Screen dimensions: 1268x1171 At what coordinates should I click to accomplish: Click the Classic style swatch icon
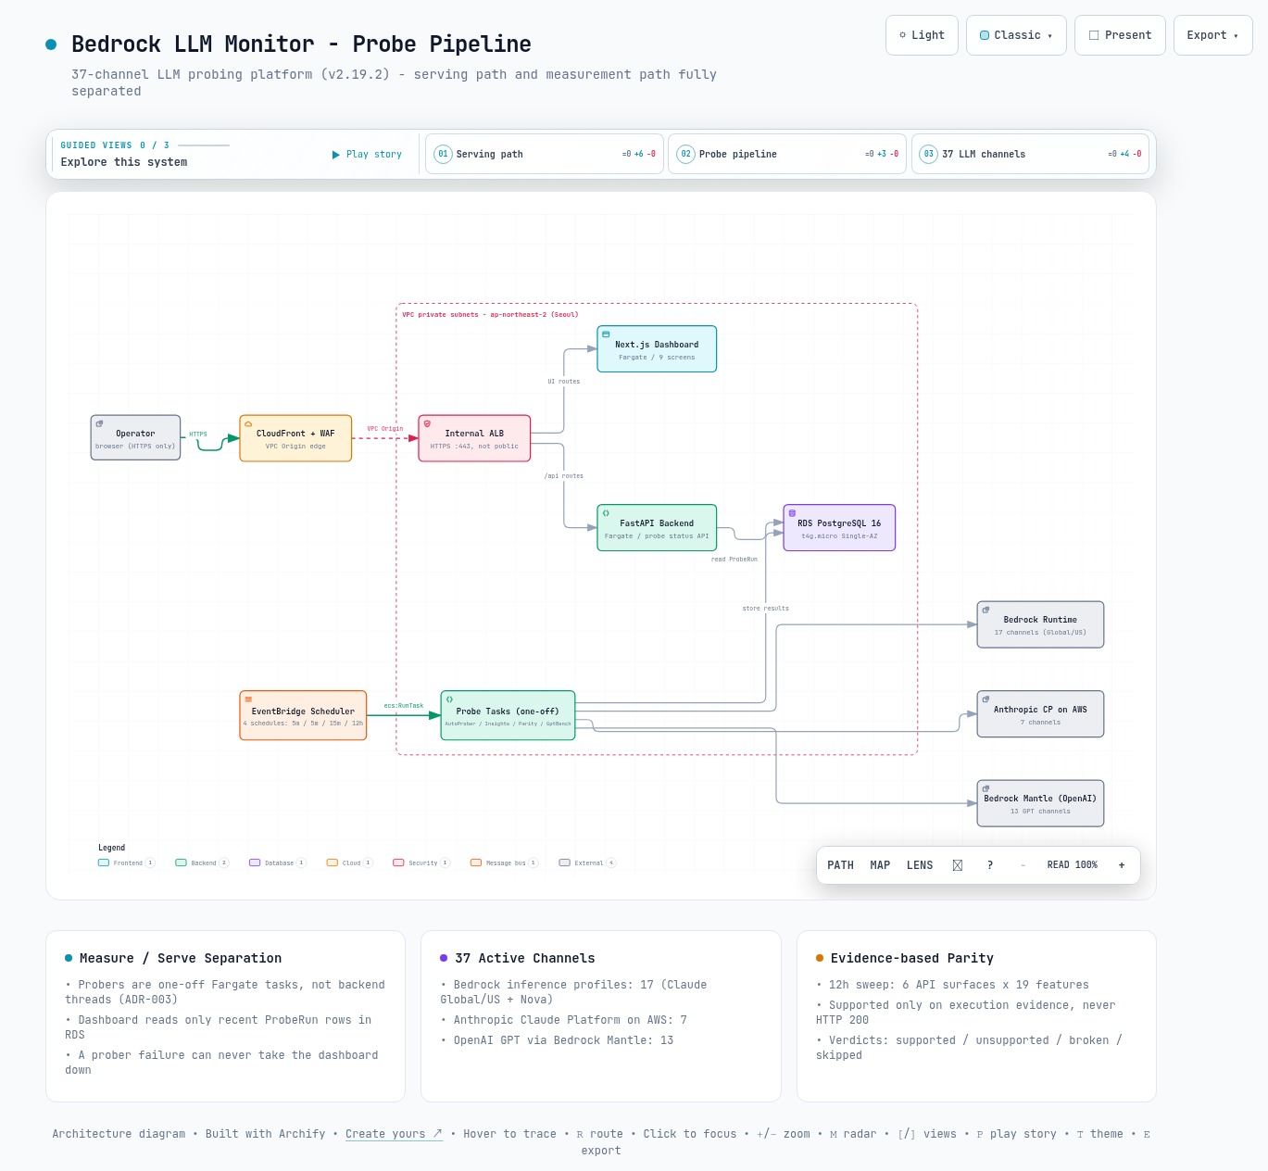coord(985,35)
